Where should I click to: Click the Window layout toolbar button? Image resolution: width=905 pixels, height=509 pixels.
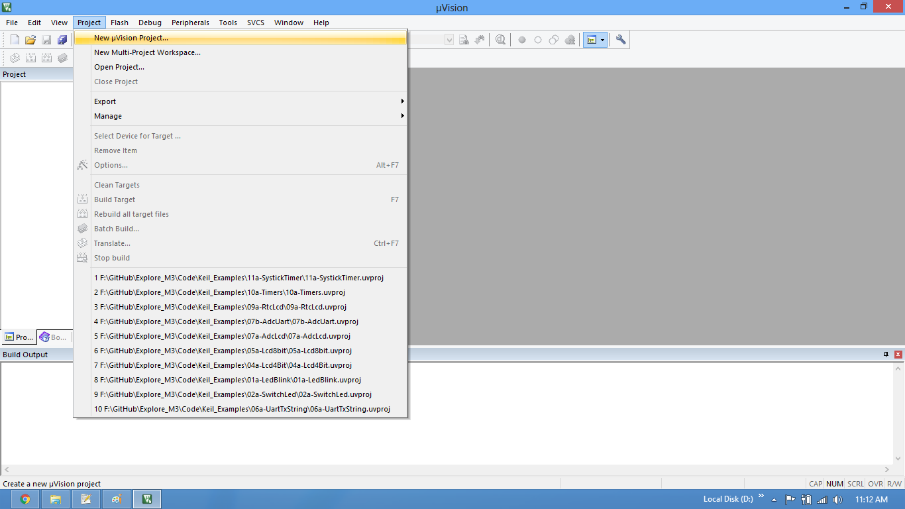click(592, 40)
